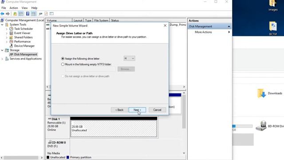Viewport: 284px width, 160px height.
Task: Select Disk Management in console tree
Action: [x=26, y=54]
